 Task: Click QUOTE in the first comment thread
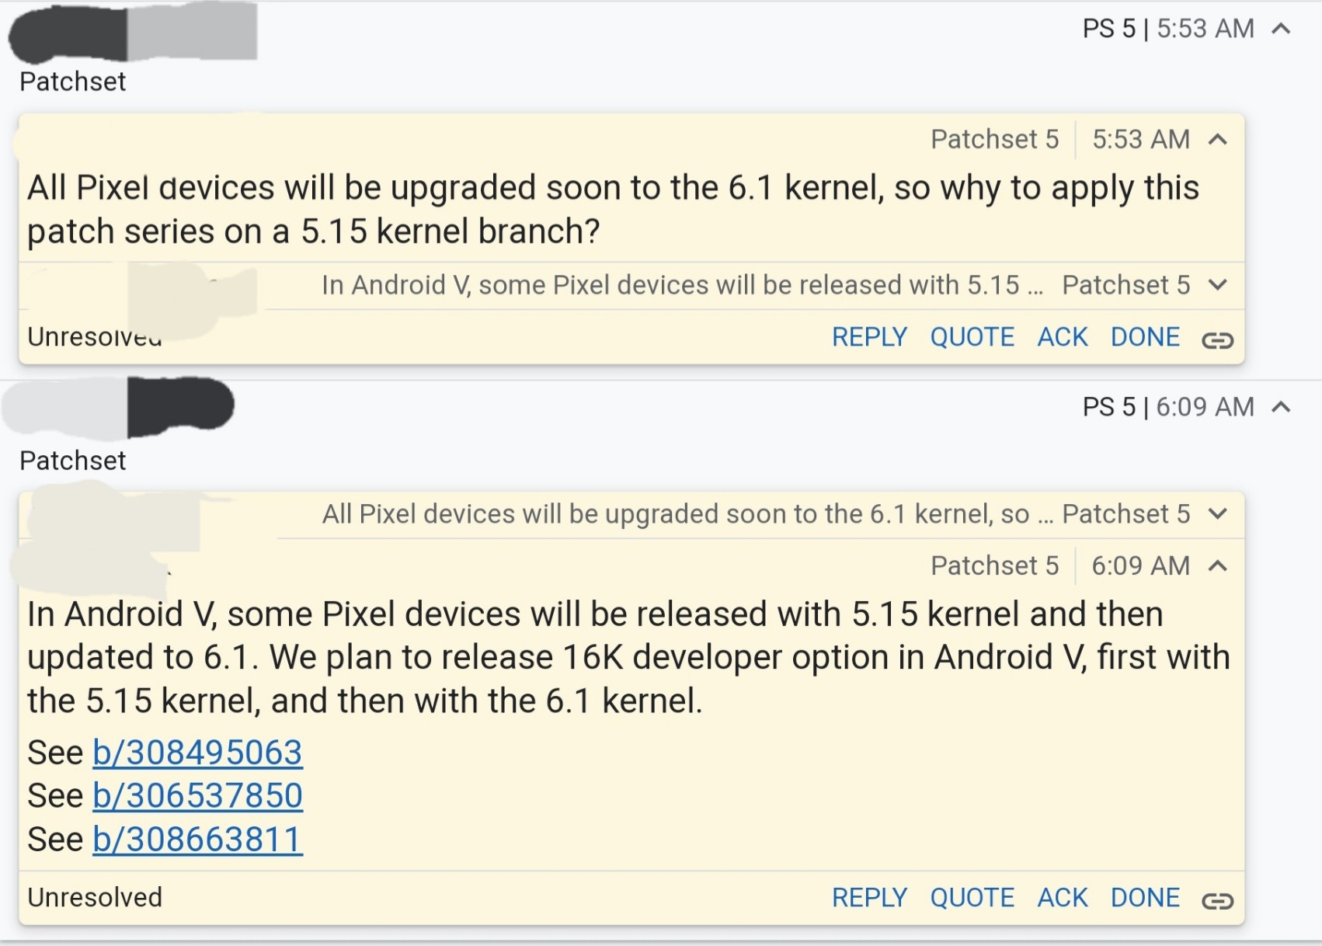point(972,337)
